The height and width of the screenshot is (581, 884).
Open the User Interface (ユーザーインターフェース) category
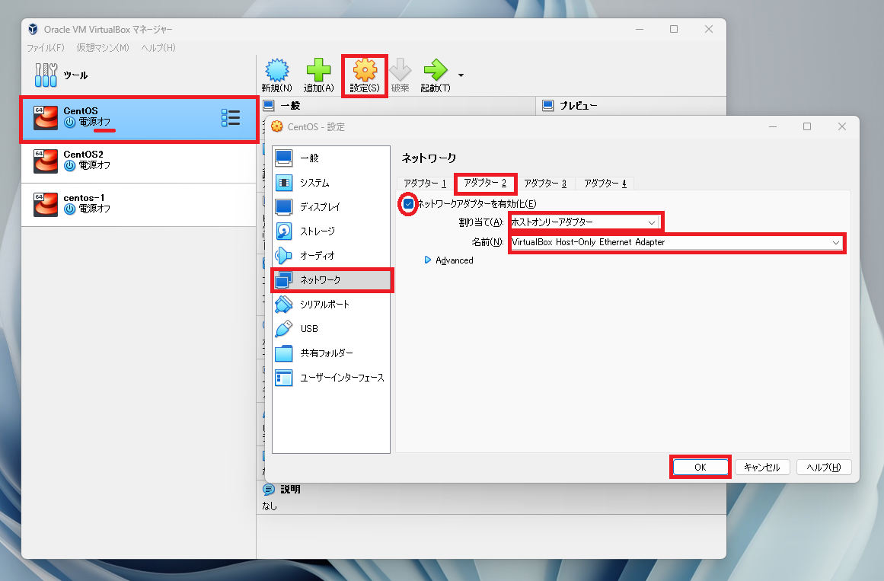pyautogui.click(x=331, y=378)
